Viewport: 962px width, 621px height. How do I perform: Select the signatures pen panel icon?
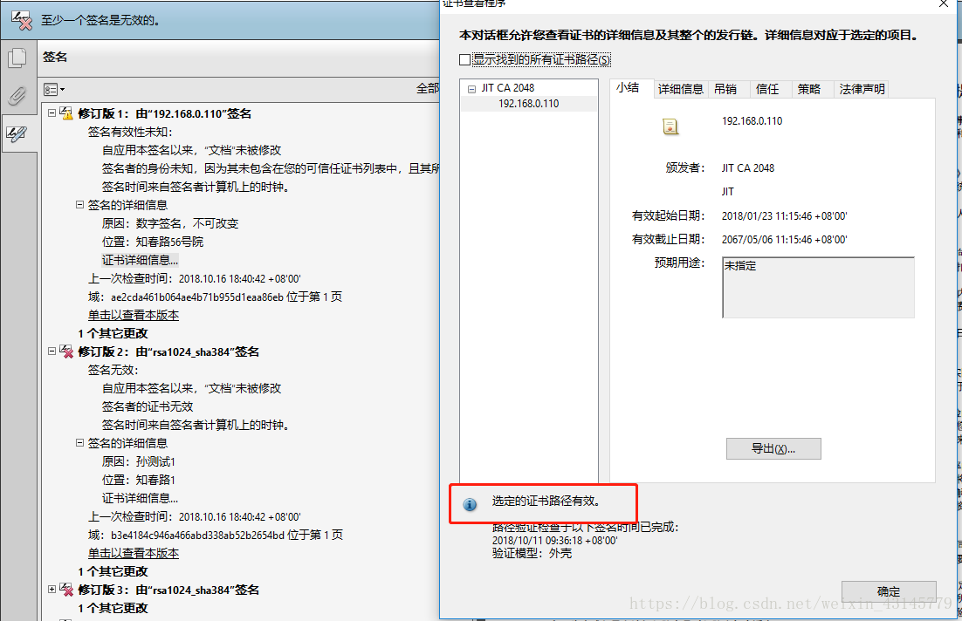[x=17, y=133]
